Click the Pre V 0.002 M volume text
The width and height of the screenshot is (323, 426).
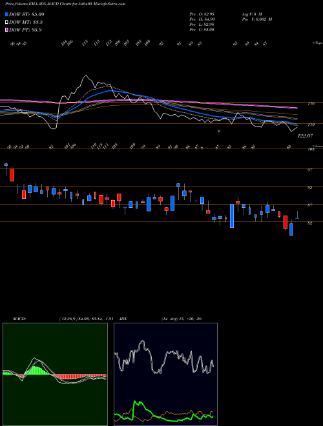(x=256, y=19)
